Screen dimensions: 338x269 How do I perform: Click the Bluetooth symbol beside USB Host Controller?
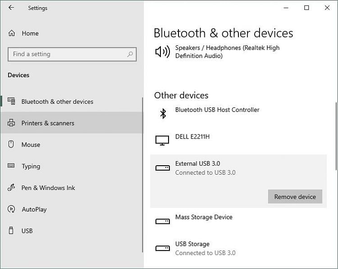click(x=163, y=113)
